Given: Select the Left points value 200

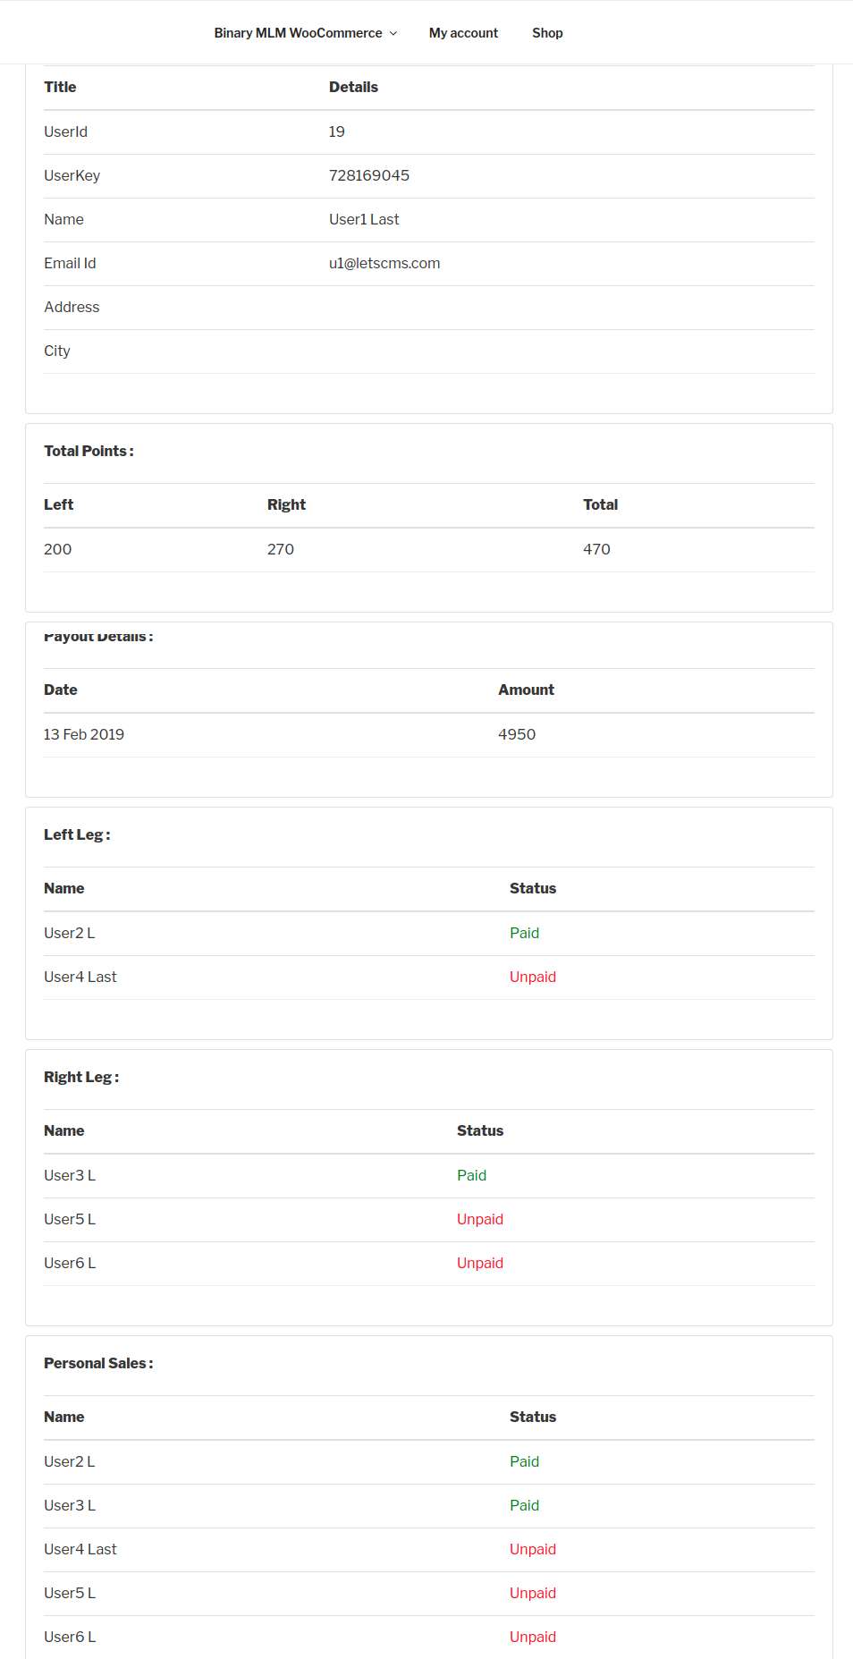Looking at the screenshot, I should coord(58,549).
